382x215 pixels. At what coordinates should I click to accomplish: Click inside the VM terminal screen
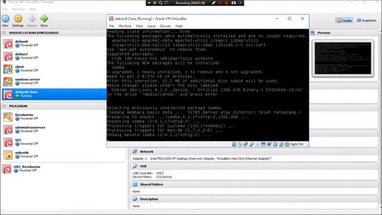[x=208, y=85]
